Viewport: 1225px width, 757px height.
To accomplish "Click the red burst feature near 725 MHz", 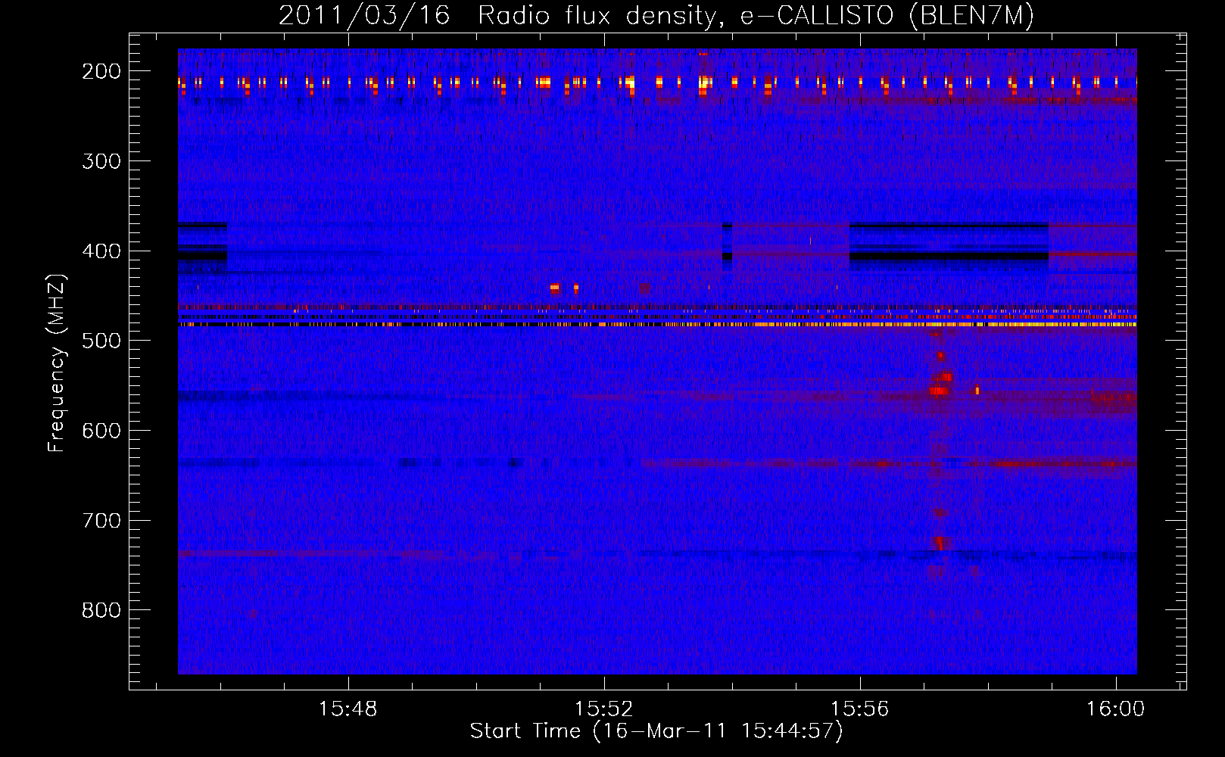I will (x=940, y=543).
